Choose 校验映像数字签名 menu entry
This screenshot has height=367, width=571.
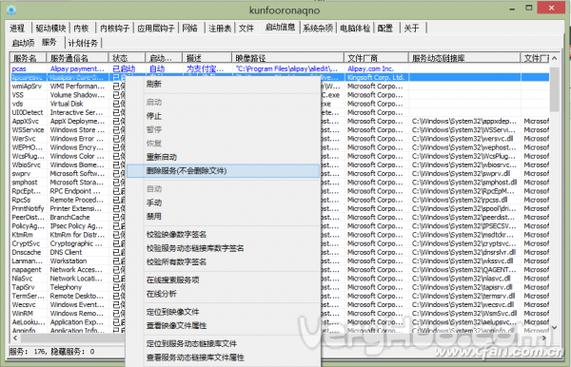(x=223, y=235)
